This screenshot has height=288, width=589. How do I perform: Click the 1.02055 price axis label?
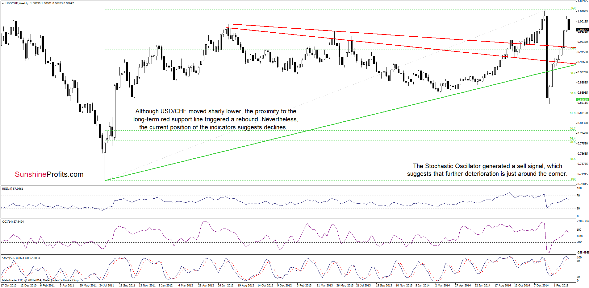583,11
